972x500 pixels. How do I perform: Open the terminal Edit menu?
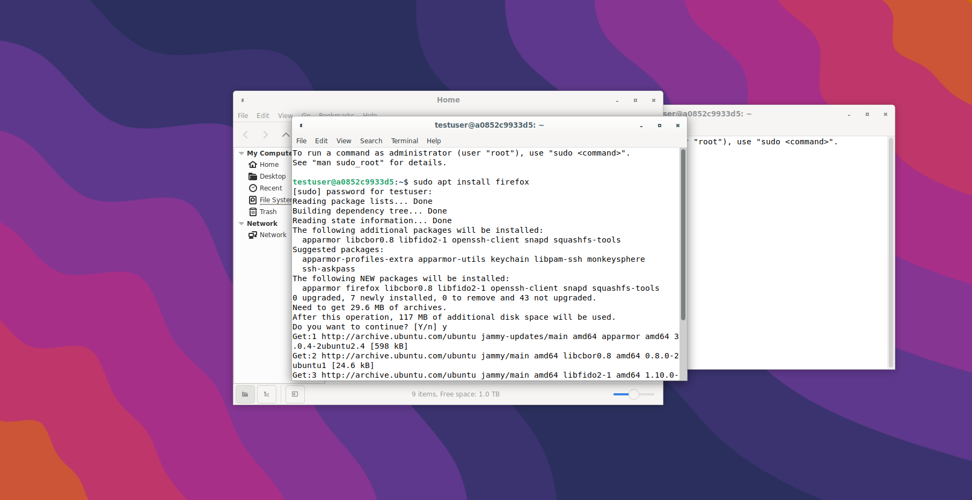(321, 141)
